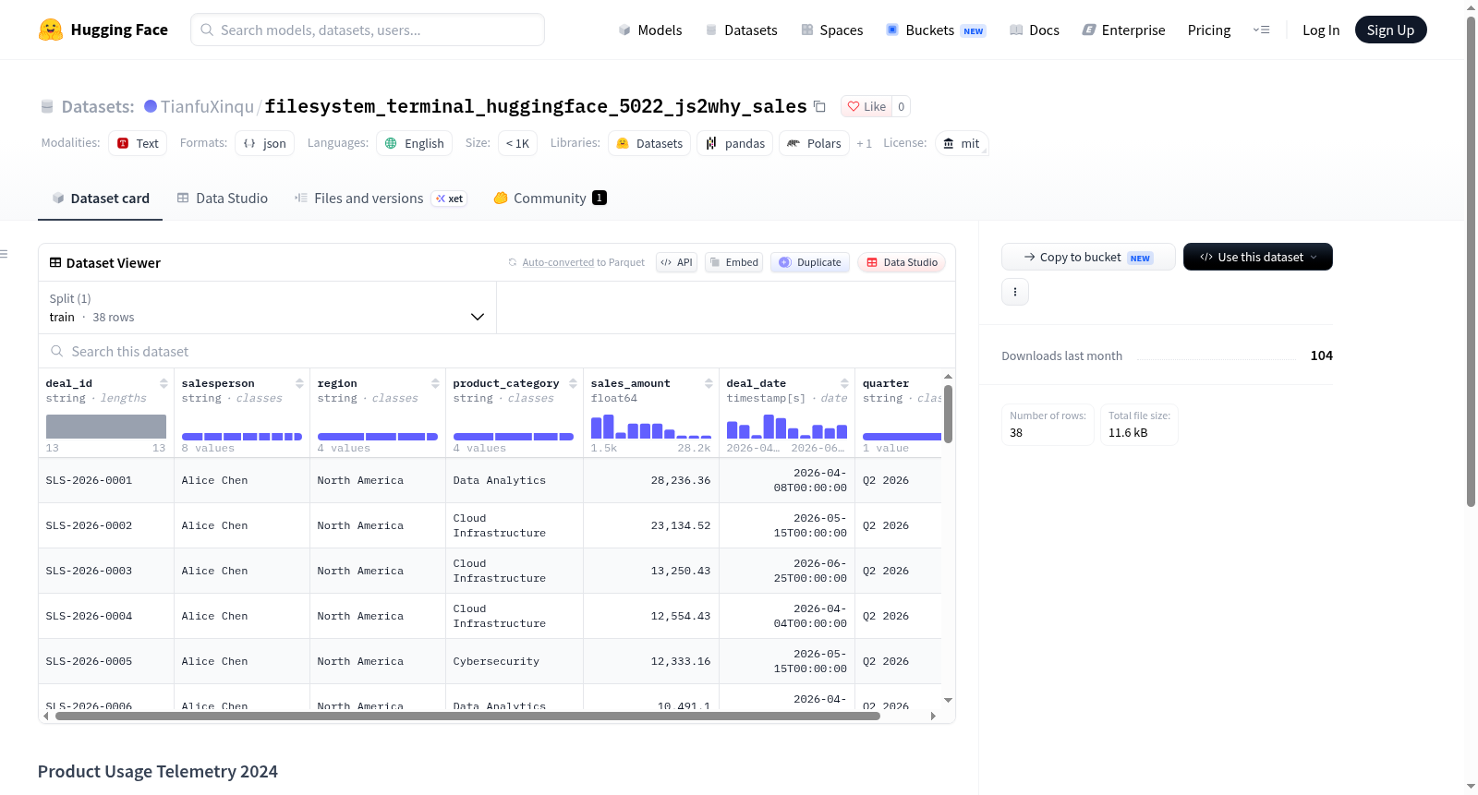The height and width of the screenshot is (795, 1478).
Task: Click the table horizontal scrollbar
Action: [x=467, y=716]
